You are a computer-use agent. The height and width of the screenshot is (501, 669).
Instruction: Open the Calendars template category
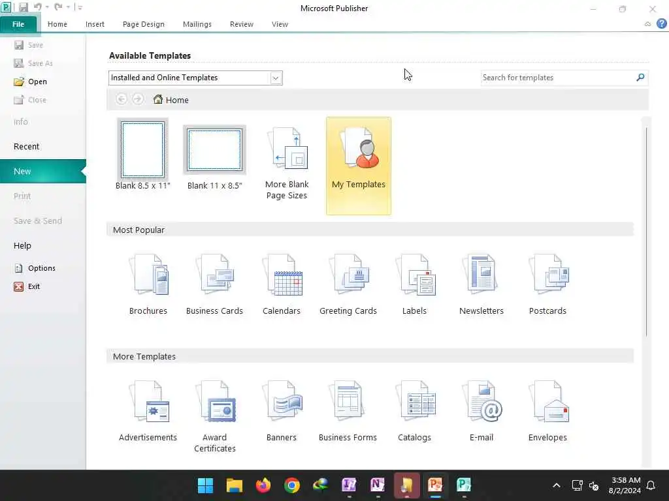click(281, 284)
